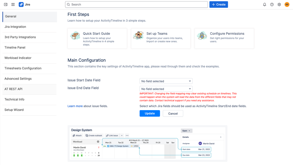This screenshot has height=165, width=293.
Task: Click the Configure Permissions lock icon
Action: pyautogui.click(x=202, y=35)
